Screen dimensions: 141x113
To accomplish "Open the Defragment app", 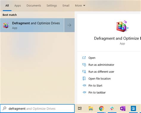I will [x=92, y=58].
